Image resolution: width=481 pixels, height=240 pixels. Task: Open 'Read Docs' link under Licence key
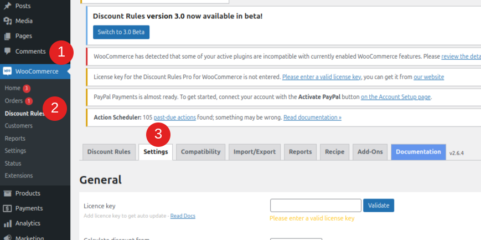tap(183, 216)
